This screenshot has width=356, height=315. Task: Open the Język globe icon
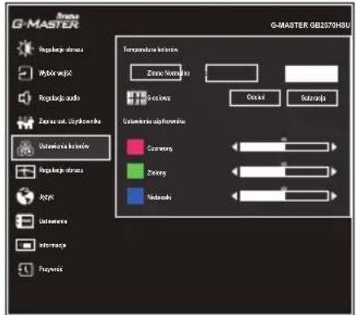(25, 196)
